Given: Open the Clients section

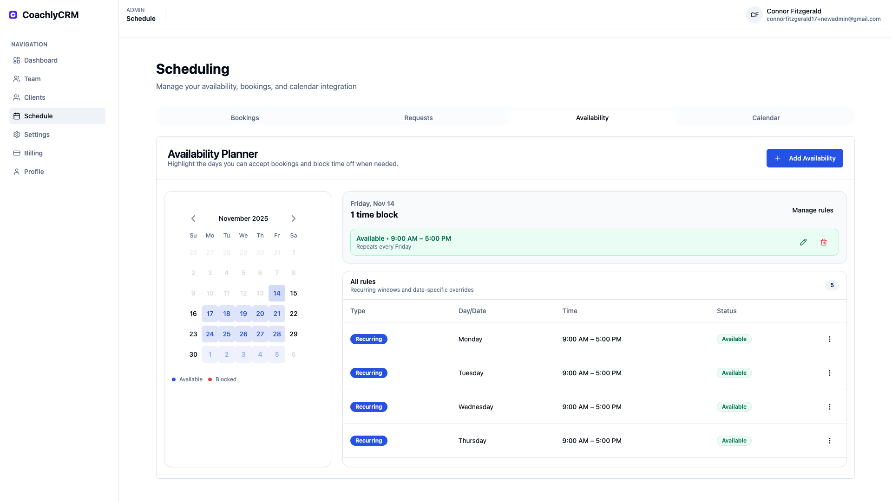Looking at the screenshot, I should [34, 97].
